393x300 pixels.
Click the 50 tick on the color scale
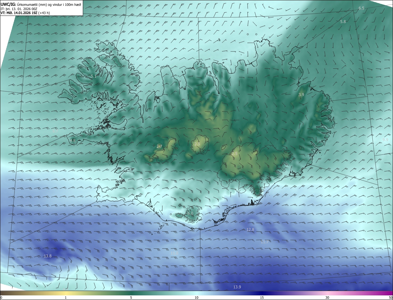[x=391, y=298]
